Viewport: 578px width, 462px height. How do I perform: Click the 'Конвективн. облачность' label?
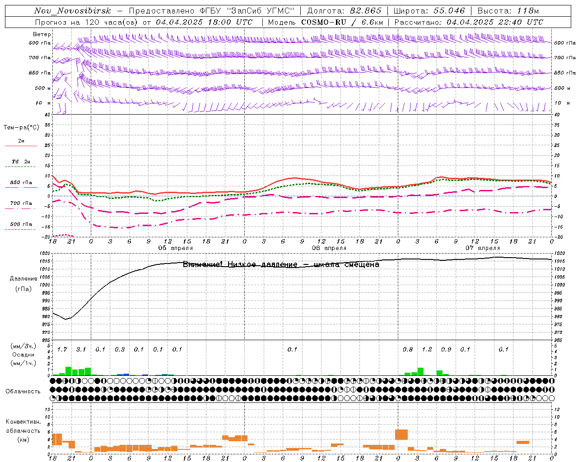click(23, 426)
